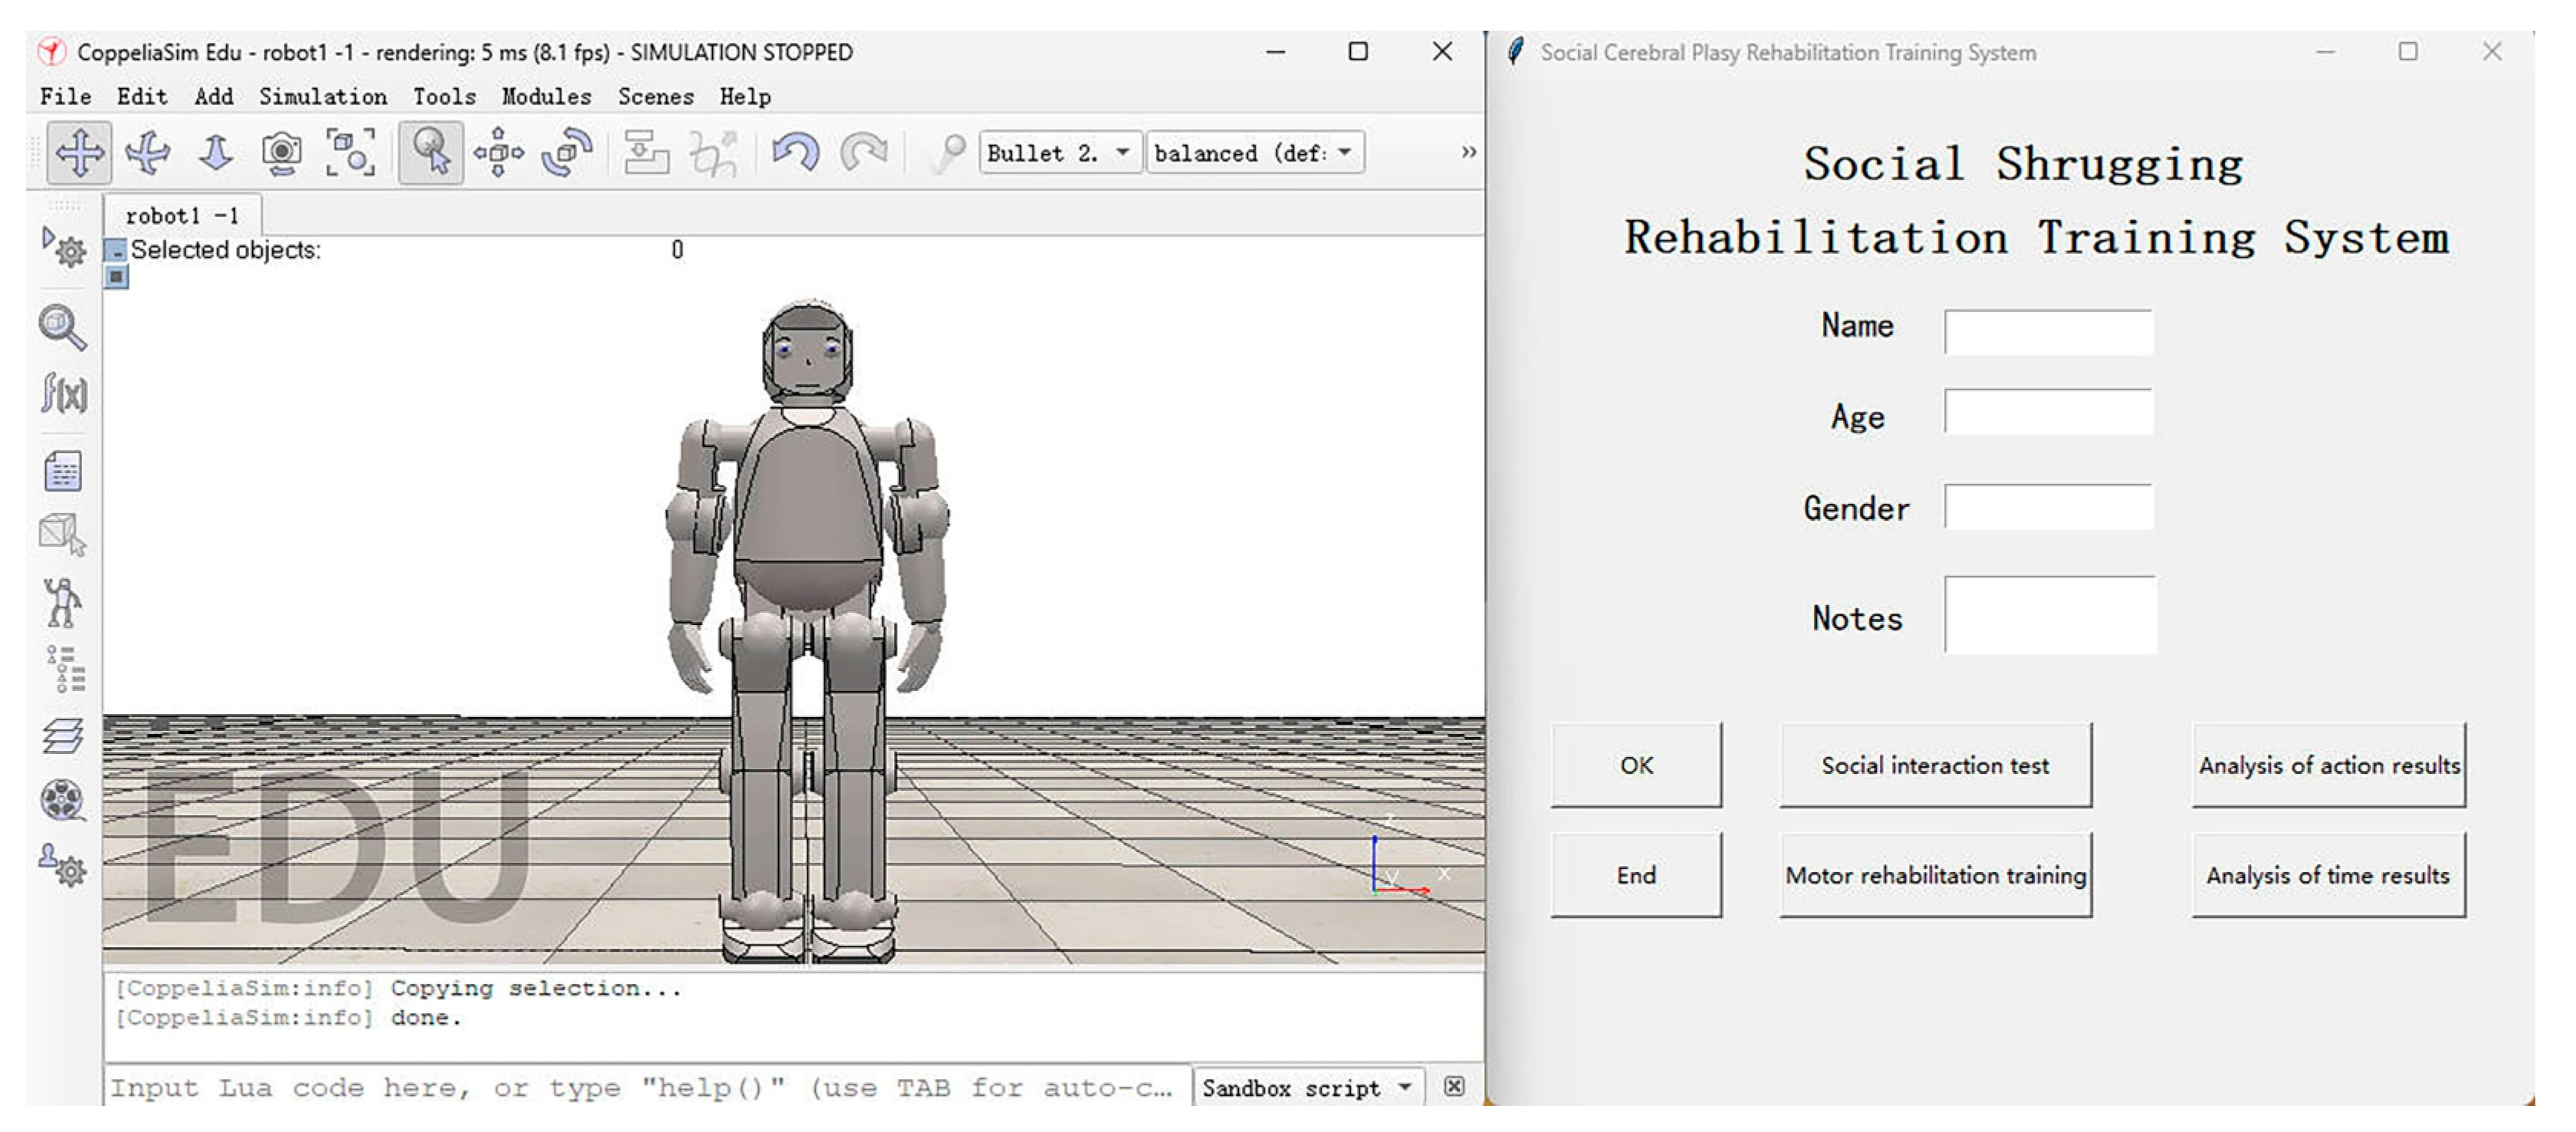Click the undo arrow in toolbar

pos(796,153)
